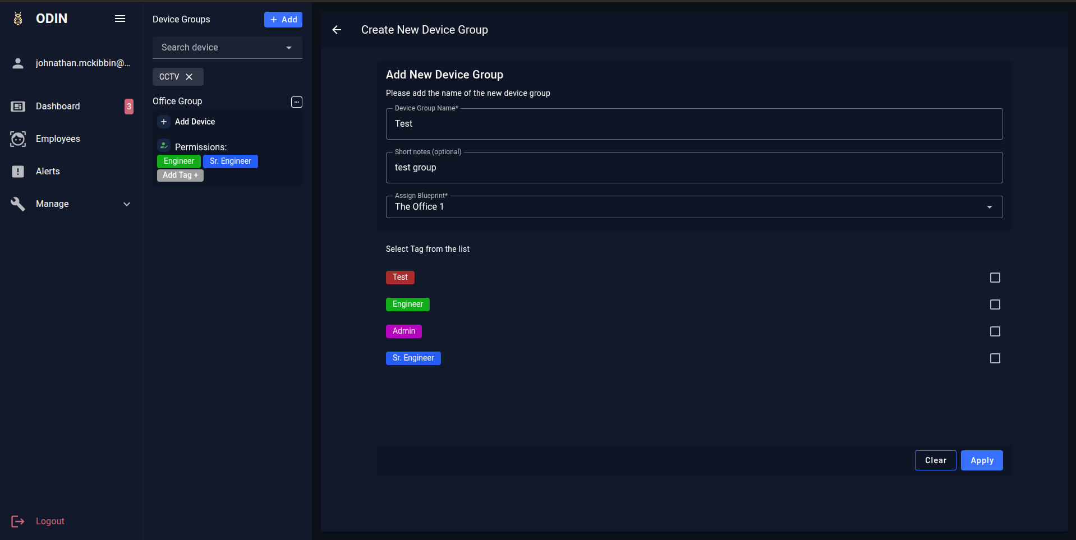Click the Add Tag + chip

180,176
